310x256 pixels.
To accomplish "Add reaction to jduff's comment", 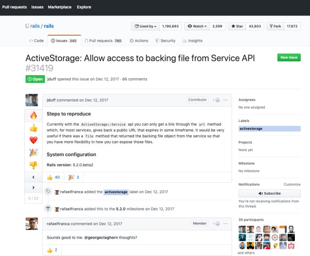I will click(216, 100).
